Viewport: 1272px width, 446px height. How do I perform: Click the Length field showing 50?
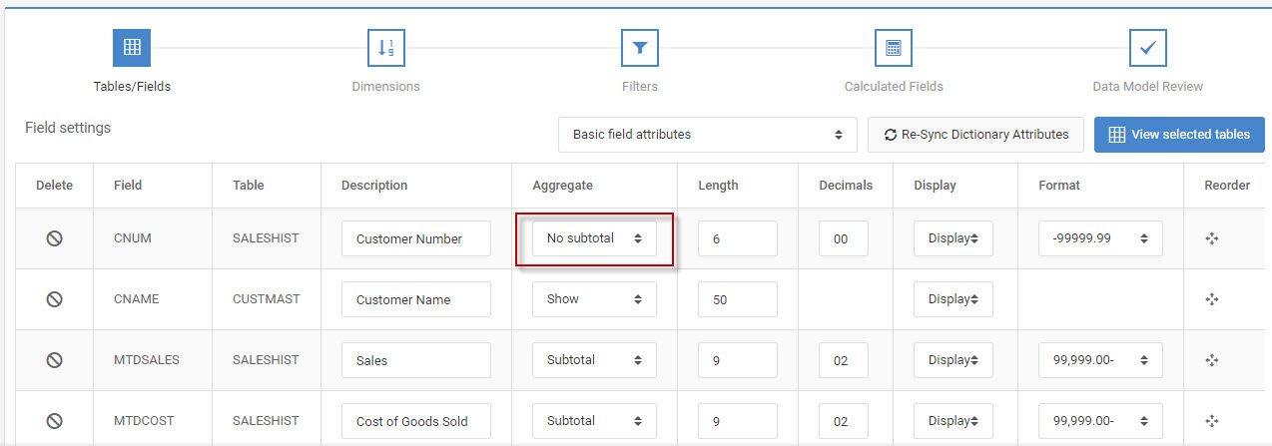[x=738, y=299]
